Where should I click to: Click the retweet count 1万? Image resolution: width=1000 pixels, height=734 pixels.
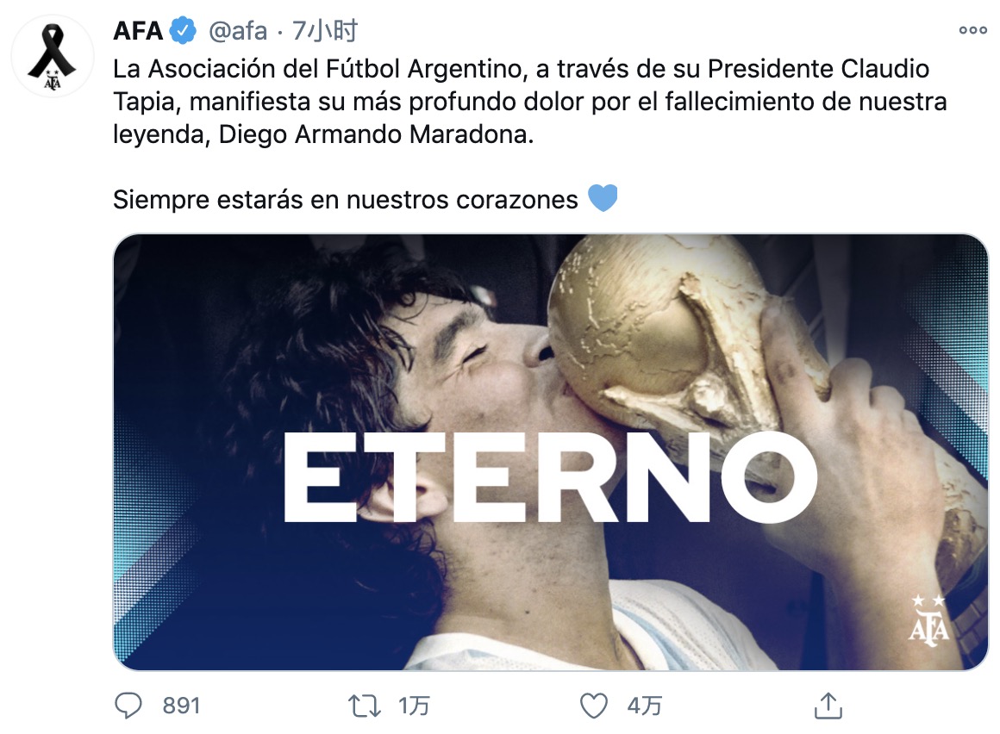point(413,706)
